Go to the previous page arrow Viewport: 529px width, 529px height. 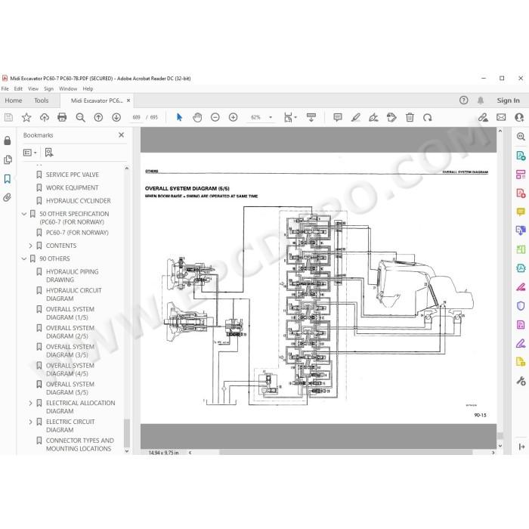tap(98, 117)
